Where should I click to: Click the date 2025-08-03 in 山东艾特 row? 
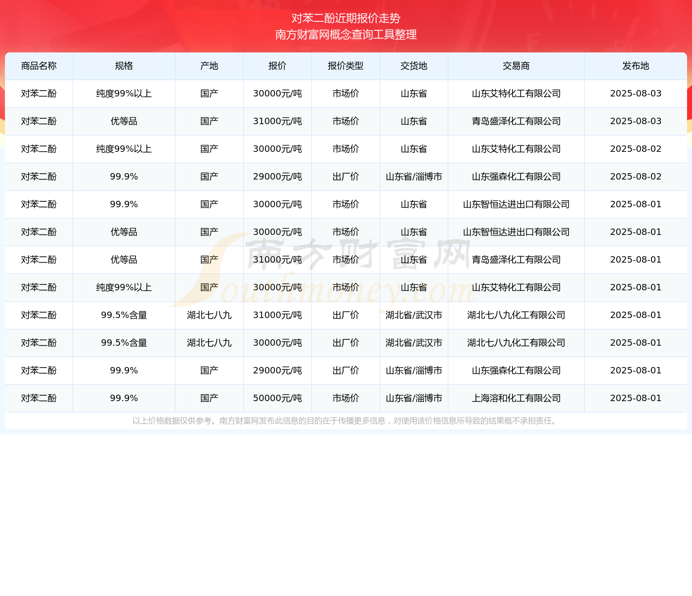(636, 93)
